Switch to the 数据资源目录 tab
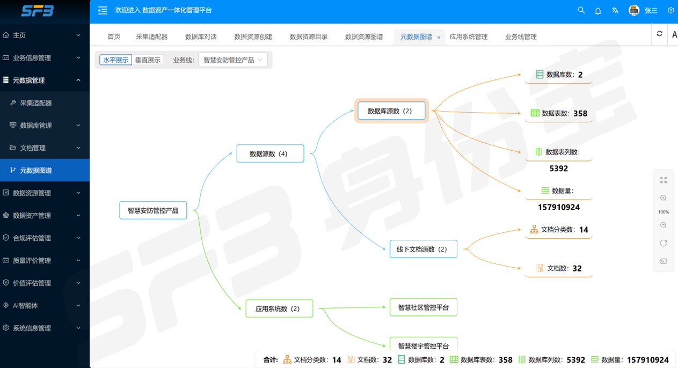 [309, 36]
